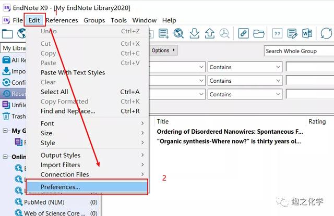Click the sync library icon

click(326, 33)
